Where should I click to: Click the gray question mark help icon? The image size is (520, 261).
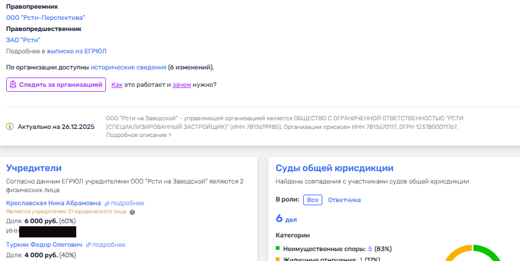click(x=132, y=211)
